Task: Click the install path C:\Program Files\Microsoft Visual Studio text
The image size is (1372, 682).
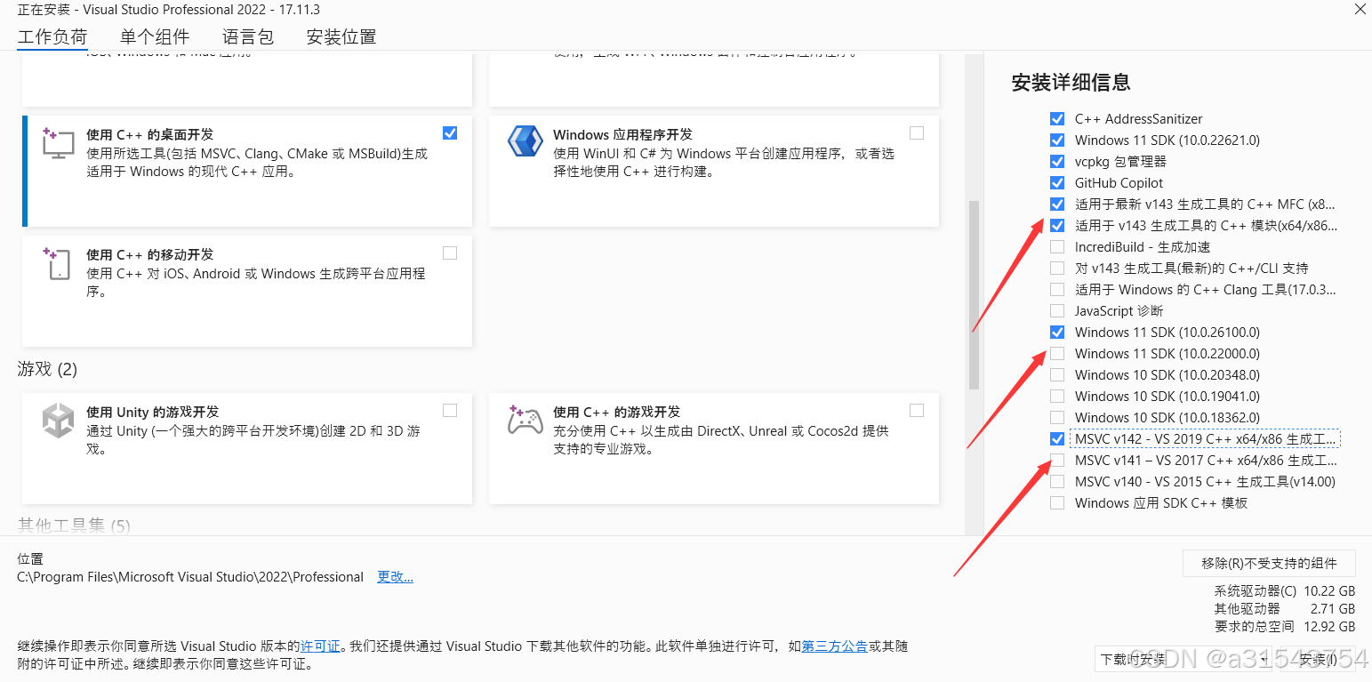Action: (x=190, y=577)
